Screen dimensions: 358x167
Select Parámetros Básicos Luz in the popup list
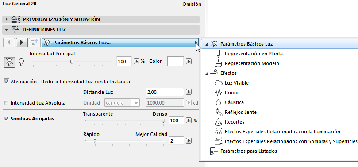[x=279, y=44]
